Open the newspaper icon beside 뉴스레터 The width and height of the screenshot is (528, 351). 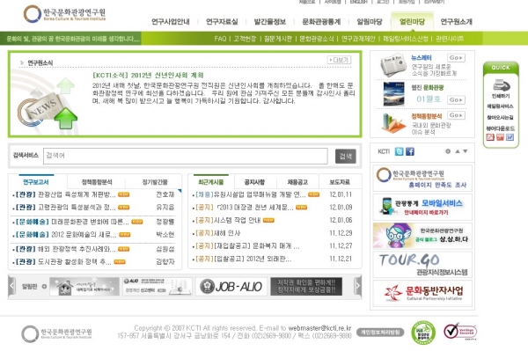point(393,64)
